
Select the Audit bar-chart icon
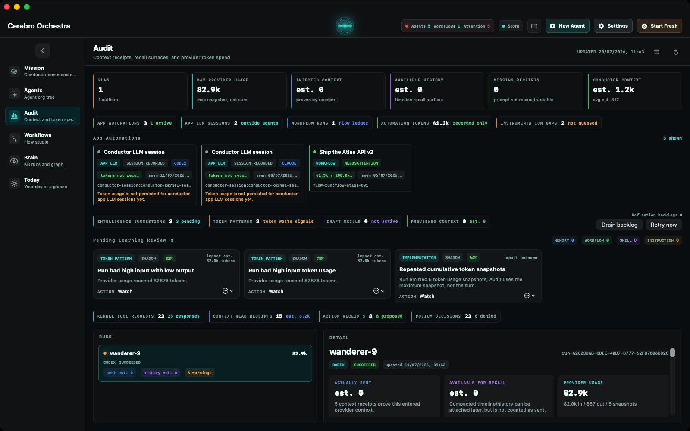point(14,116)
